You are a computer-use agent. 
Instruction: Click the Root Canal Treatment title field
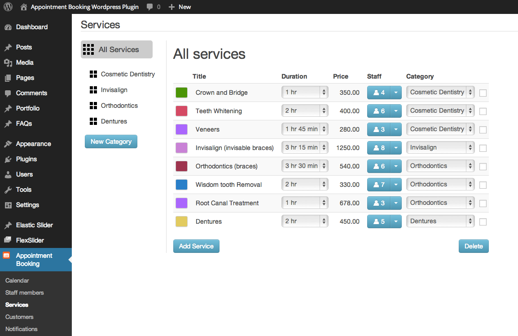[x=227, y=203]
